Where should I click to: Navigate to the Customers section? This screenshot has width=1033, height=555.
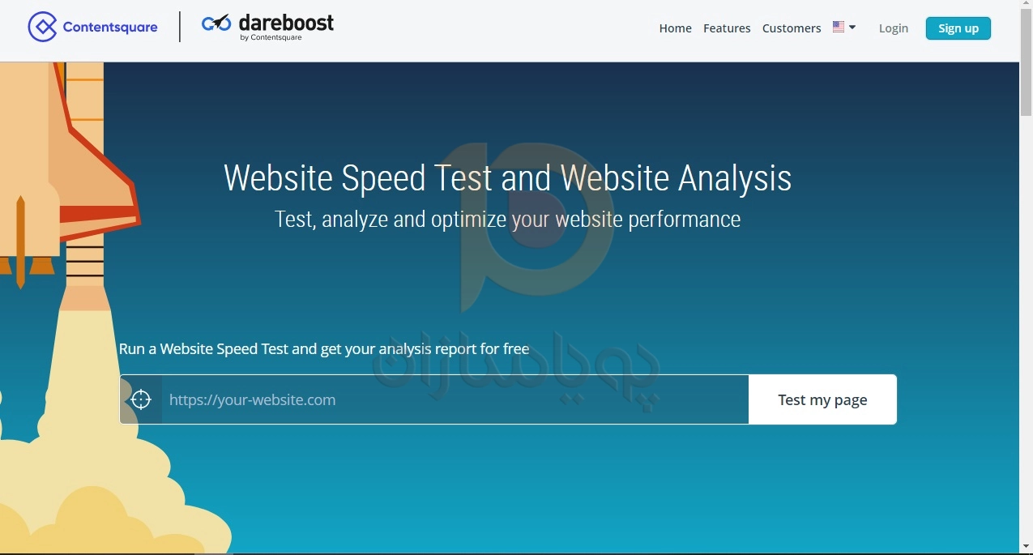tap(792, 28)
